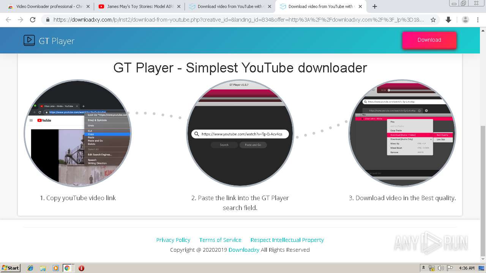Screen dimensions: 486x273
Task: Close the Video Downloader professional tab
Action: 88,6
